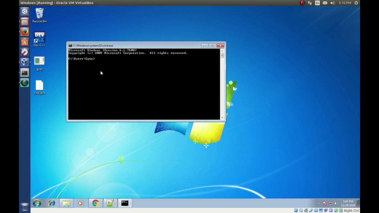The image size is (379, 213).
Task: Click VirtualBox network adapter indicator
Action: pos(306,210)
